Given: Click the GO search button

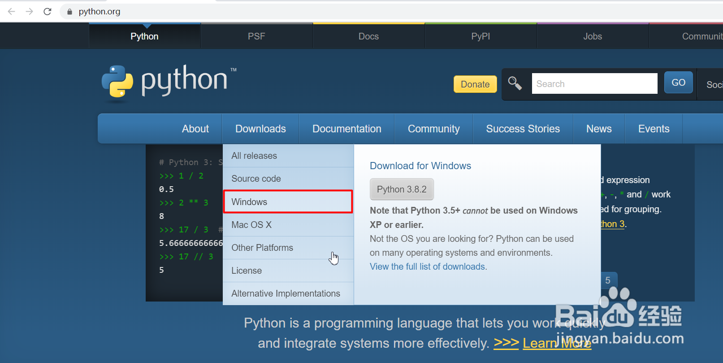Looking at the screenshot, I should [678, 83].
